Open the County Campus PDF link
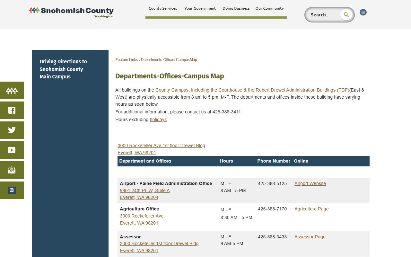 [x=252, y=90]
